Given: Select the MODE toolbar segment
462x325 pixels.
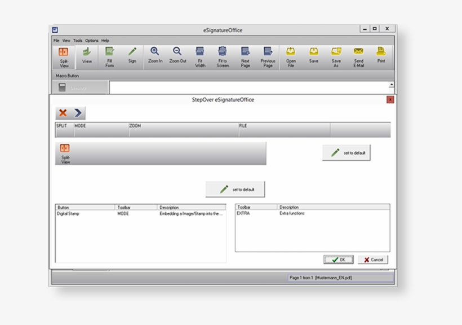Looking at the screenshot, I should [101, 130].
